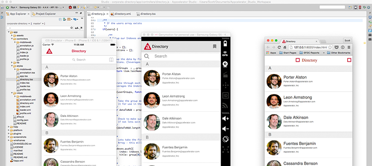This screenshot has height=166, width=372.
Task: Open the red home dashboard icon in Studio toolbar
Action: [70, 8]
